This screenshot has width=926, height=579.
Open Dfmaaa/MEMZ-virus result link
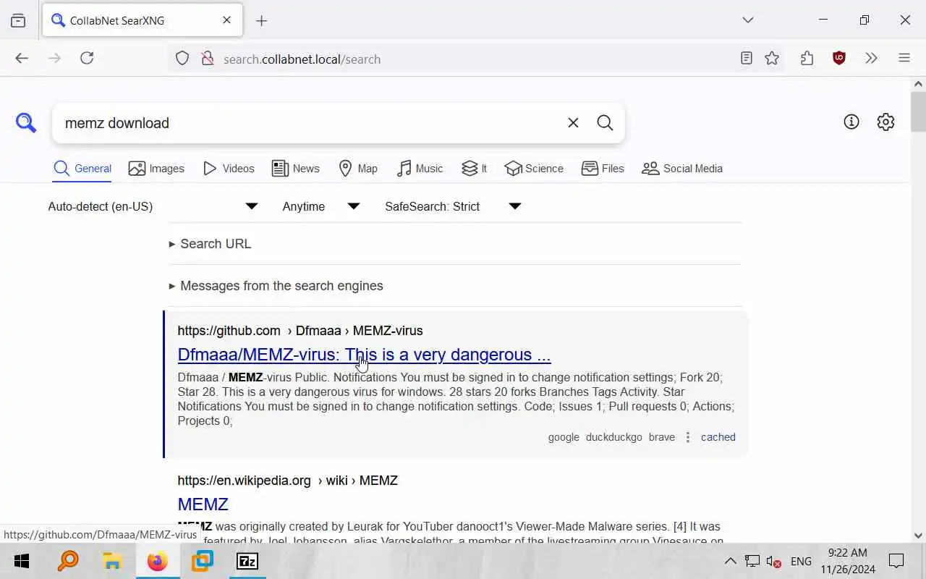click(364, 355)
